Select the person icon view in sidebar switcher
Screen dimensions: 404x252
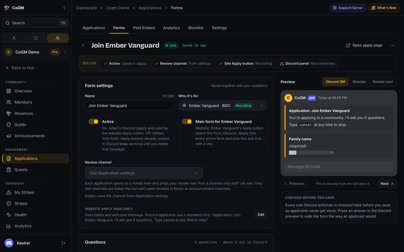click(14, 38)
